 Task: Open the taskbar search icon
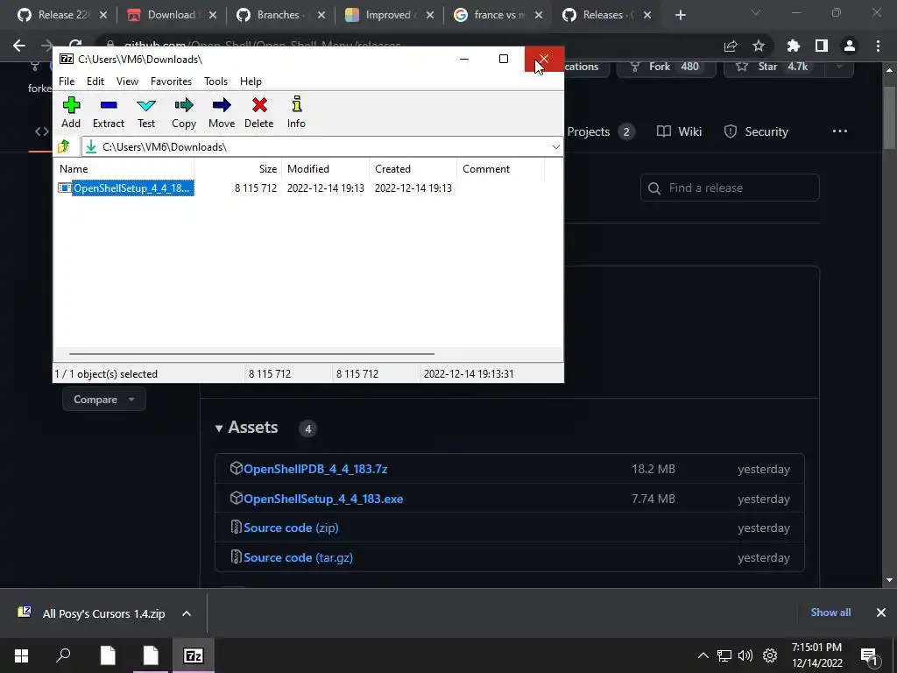63,655
